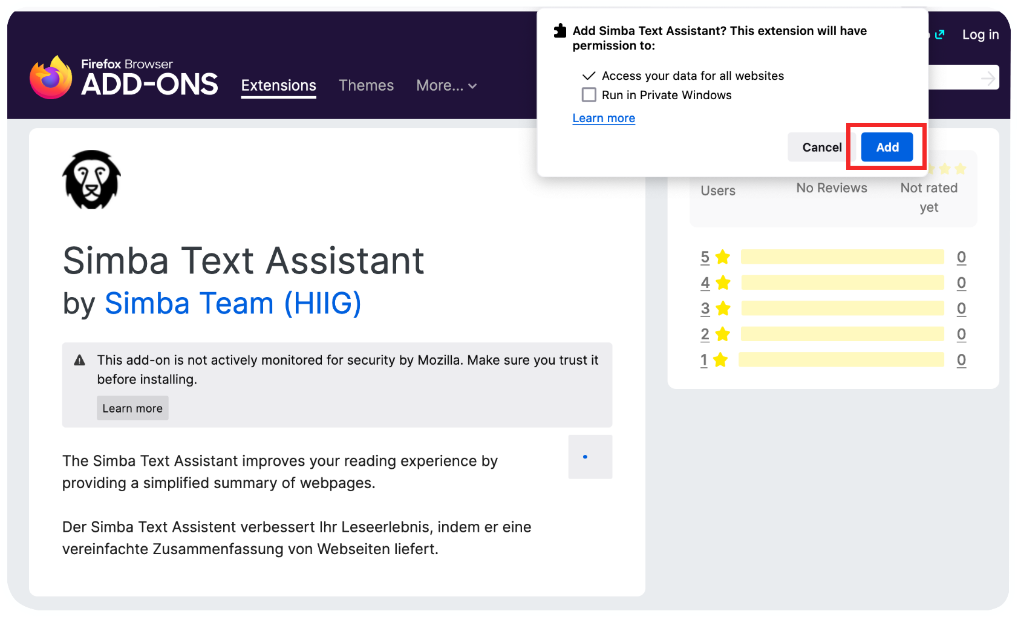
Task: Click the No Reviews label
Action: pos(832,188)
